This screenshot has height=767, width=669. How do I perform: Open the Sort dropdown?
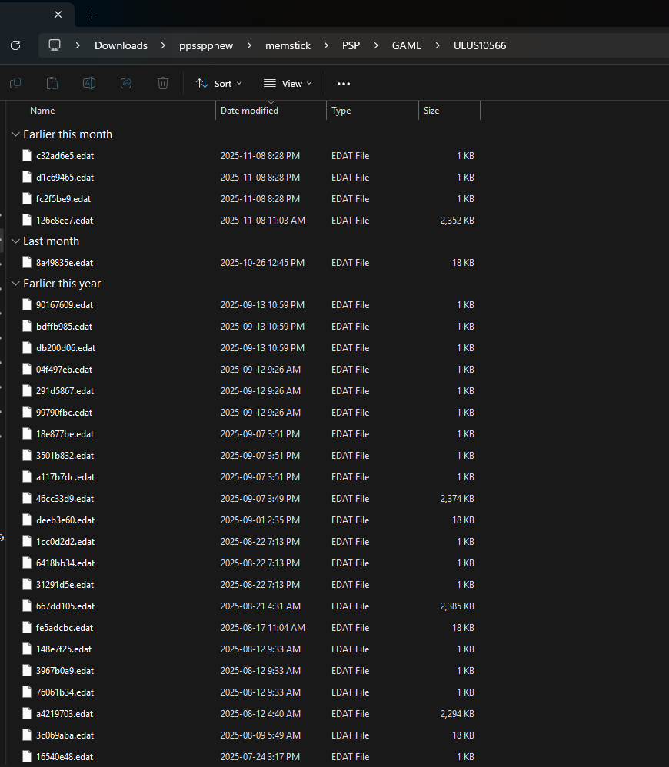(x=218, y=84)
